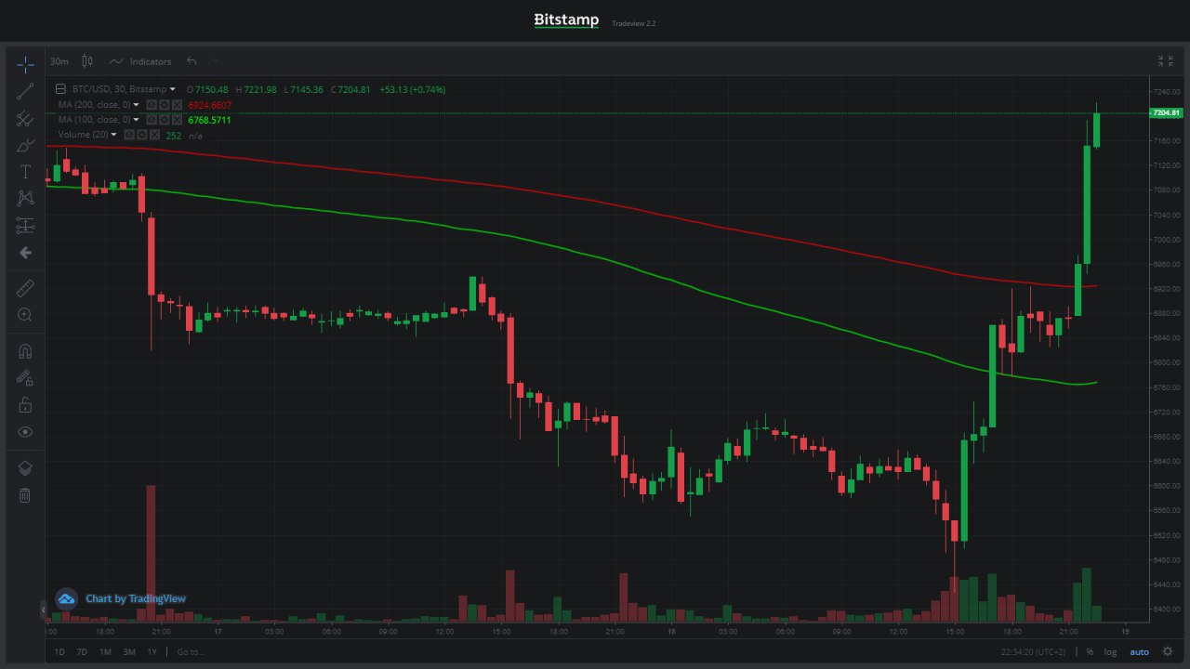Toggle stay in drawing mode
The image size is (1190, 669).
(25, 378)
